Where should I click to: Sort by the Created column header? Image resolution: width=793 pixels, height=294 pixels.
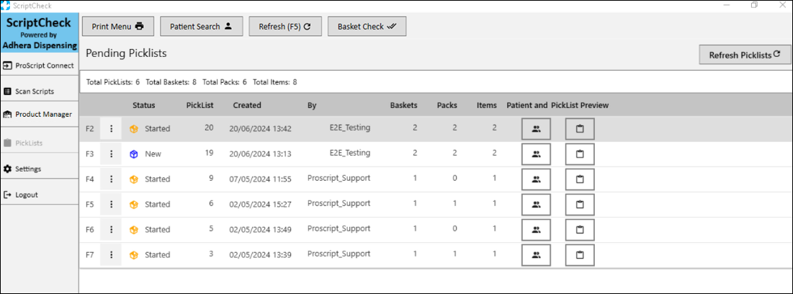coord(247,105)
